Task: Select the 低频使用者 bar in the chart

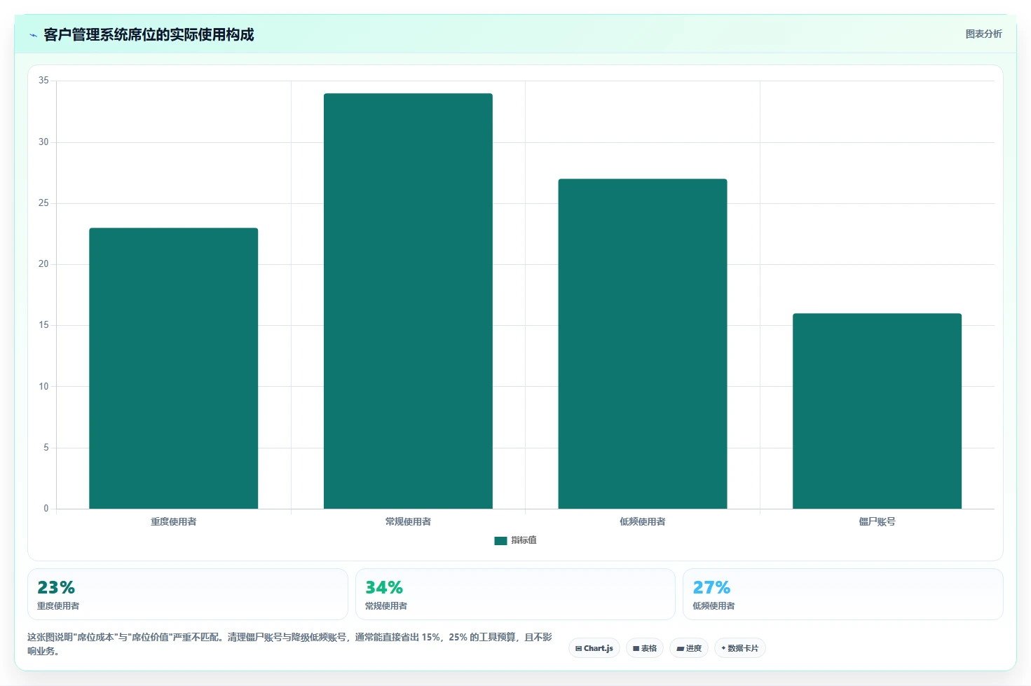Action: tap(643, 343)
